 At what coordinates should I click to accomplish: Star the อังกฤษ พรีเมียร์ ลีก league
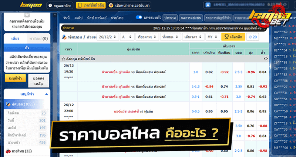pyautogui.click(x=63, y=59)
